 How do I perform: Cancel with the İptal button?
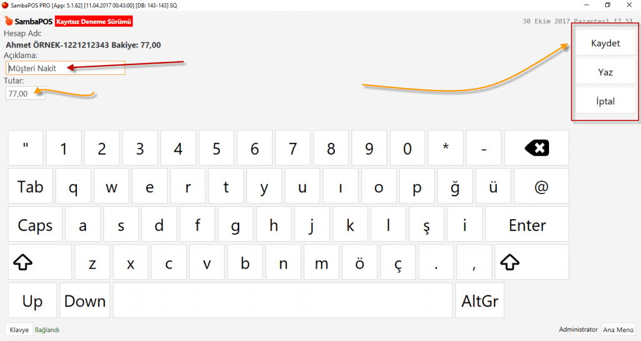[605, 101]
